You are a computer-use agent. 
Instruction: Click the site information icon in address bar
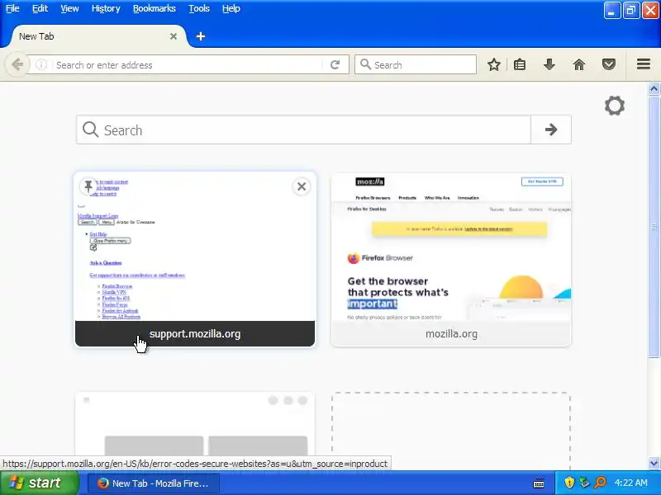pyautogui.click(x=40, y=65)
